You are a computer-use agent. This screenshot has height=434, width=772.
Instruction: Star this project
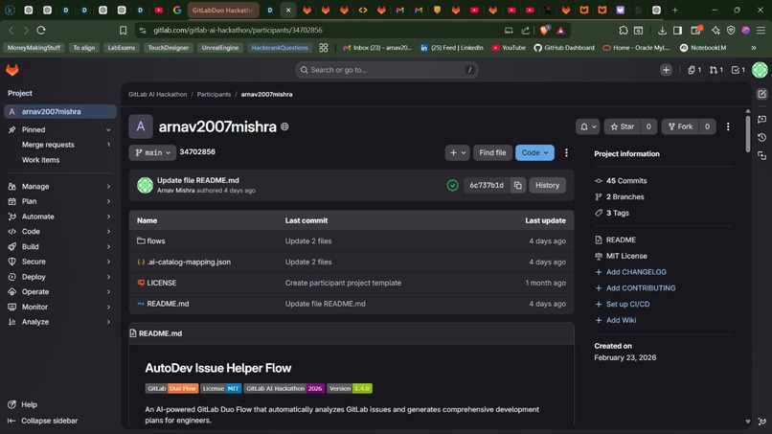(x=623, y=126)
